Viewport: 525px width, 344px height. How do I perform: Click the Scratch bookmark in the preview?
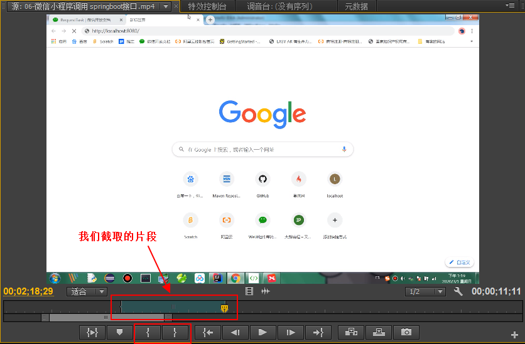click(103, 41)
